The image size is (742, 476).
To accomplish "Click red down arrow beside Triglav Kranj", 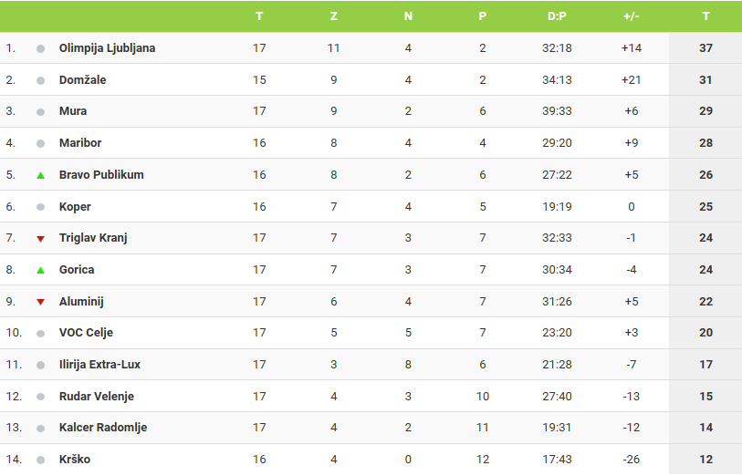I will (41, 239).
